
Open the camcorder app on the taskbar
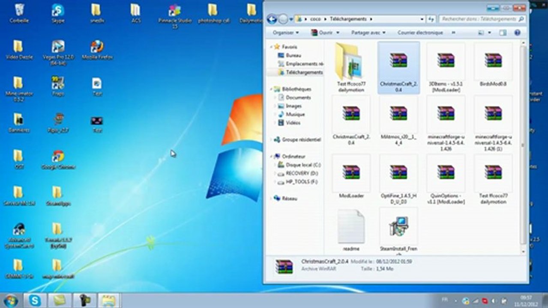tap(84, 300)
